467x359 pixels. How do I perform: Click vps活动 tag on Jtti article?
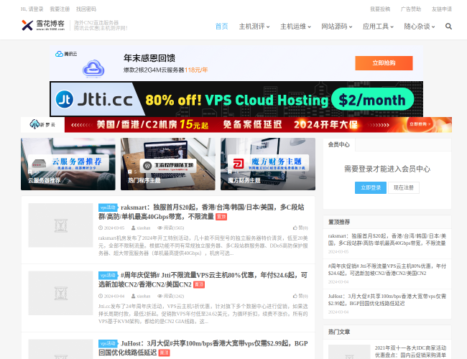coord(108,275)
